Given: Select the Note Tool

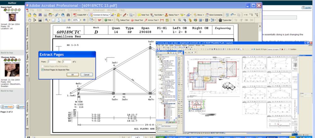Looking at the screenshot, I should (143, 15).
